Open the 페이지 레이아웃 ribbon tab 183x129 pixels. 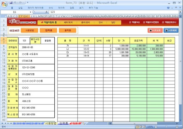[35, 8]
